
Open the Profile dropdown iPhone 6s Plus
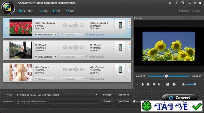(56, 95)
